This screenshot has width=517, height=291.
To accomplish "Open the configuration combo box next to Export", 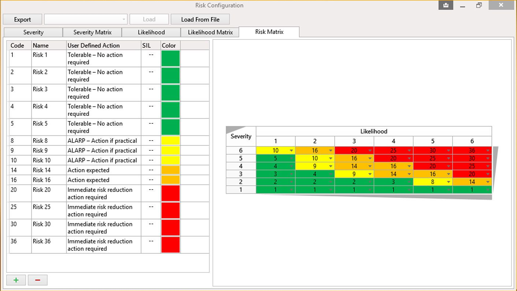I will (86, 19).
